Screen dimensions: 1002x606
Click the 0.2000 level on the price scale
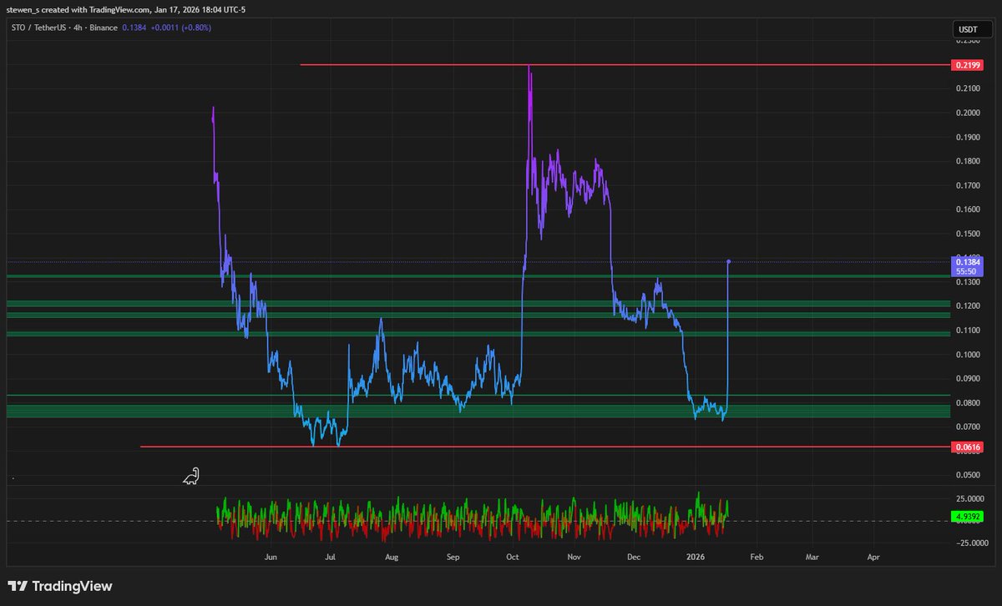pos(967,114)
